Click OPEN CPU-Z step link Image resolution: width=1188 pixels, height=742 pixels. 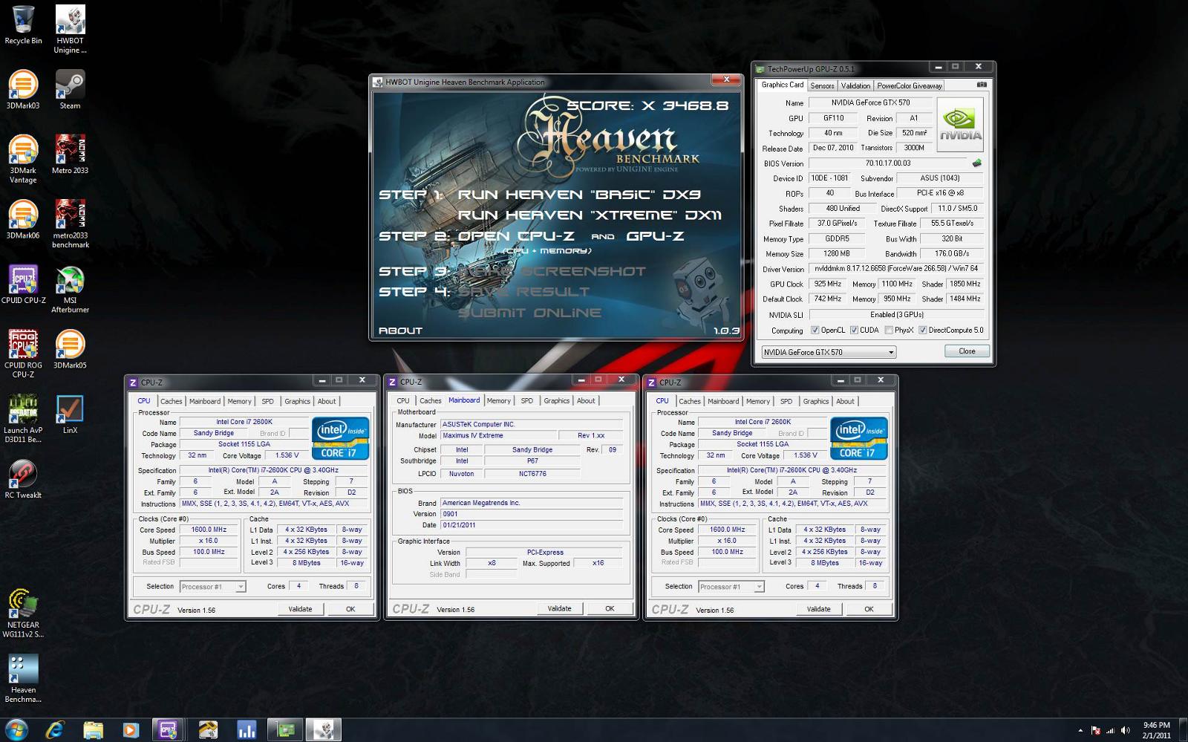coord(517,236)
